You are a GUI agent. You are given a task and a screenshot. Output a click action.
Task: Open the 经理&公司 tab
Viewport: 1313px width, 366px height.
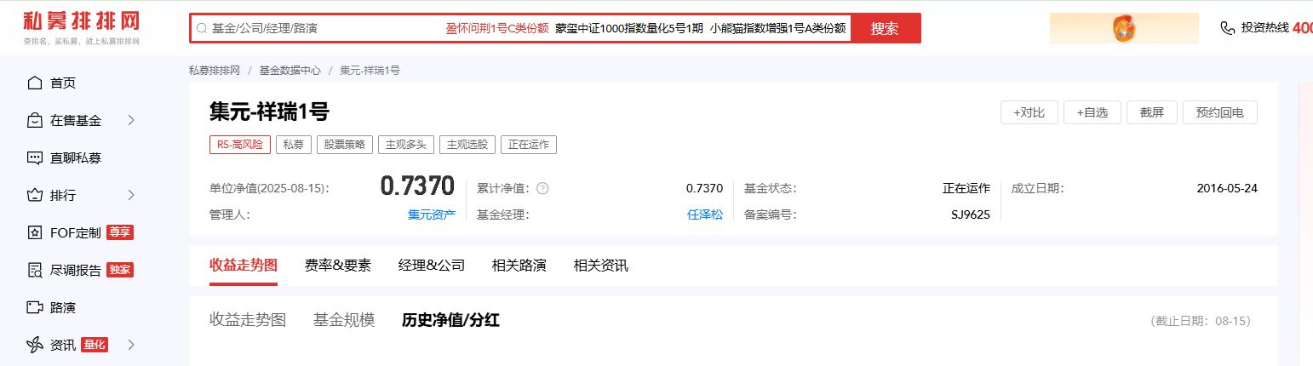click(431, 265)
